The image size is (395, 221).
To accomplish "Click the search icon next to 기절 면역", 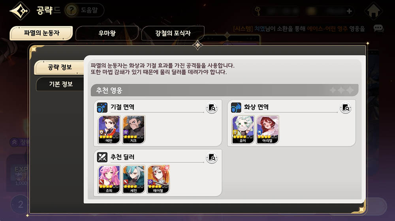I will 212,108.
